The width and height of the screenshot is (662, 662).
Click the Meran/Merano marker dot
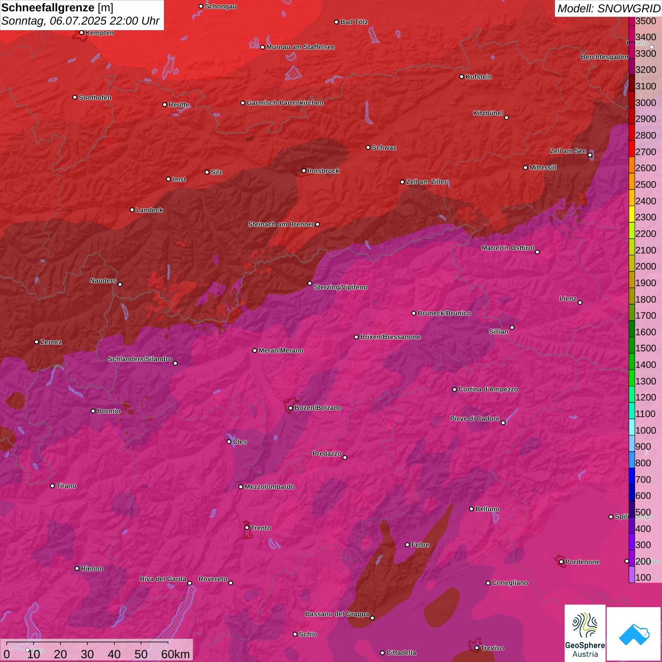[x=255, y=350]
